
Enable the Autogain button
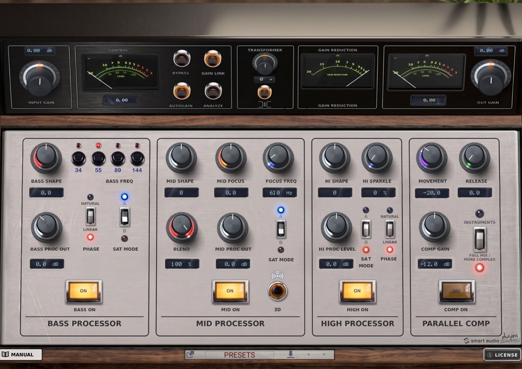[x=182, y=91]
